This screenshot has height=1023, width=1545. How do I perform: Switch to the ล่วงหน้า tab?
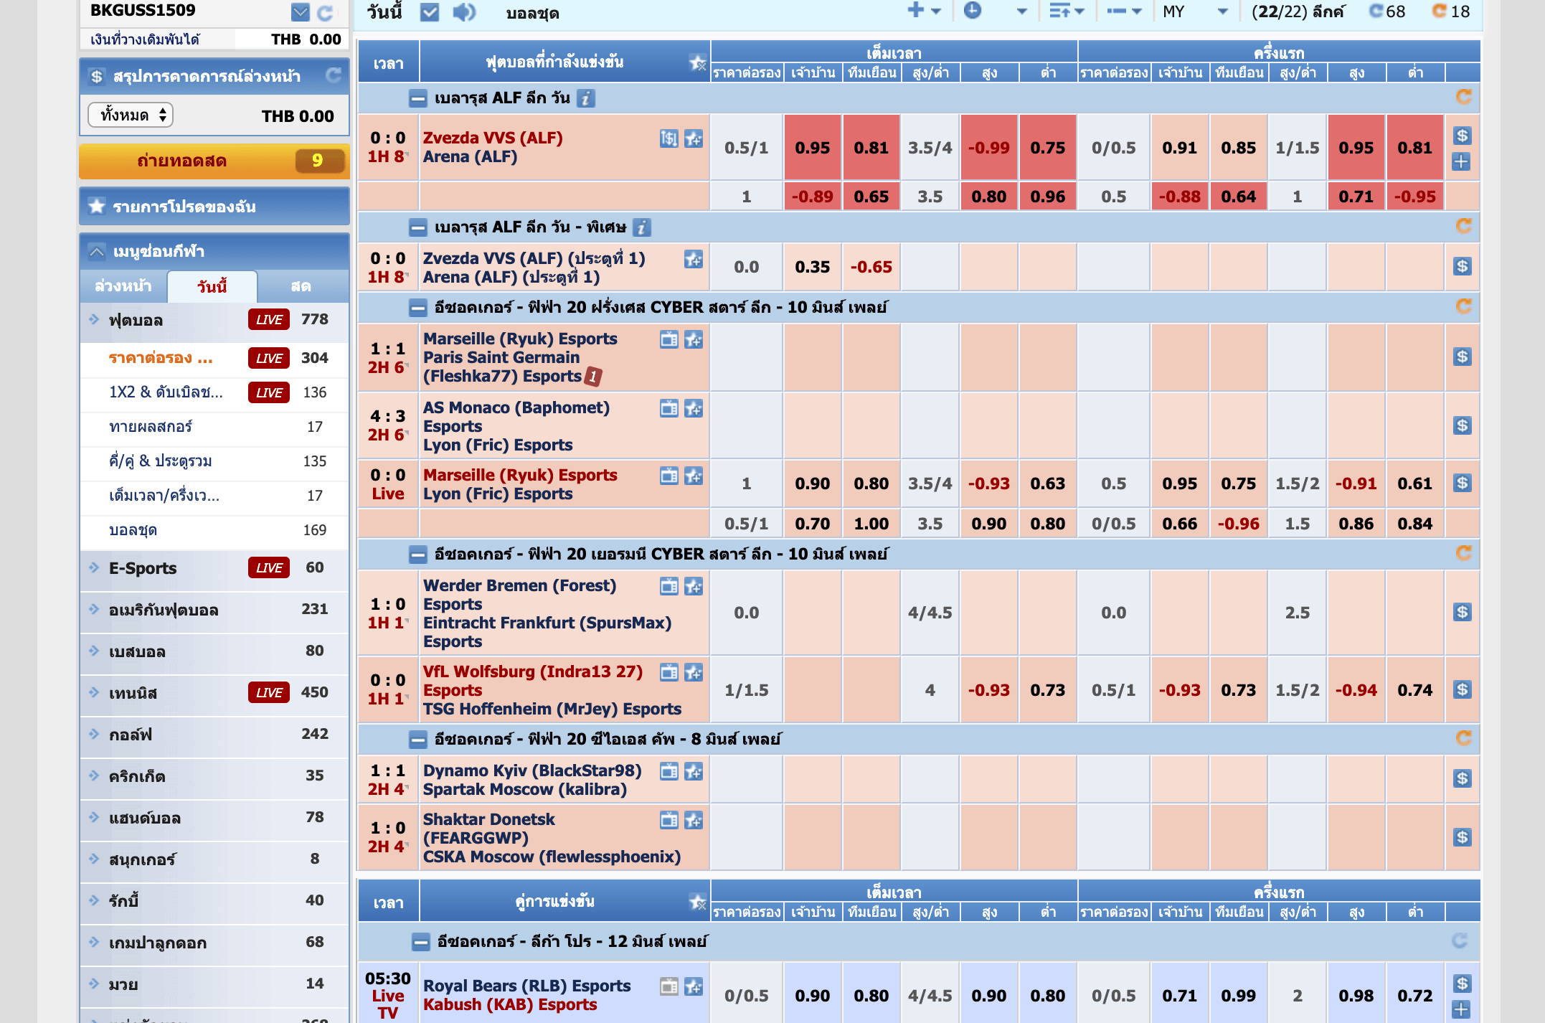click(x=123, y=286)
